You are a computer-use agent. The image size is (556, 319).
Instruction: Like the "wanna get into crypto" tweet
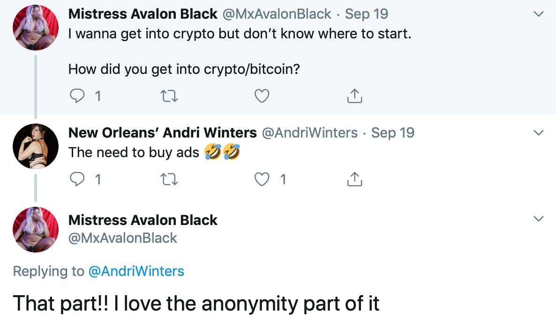262,96
